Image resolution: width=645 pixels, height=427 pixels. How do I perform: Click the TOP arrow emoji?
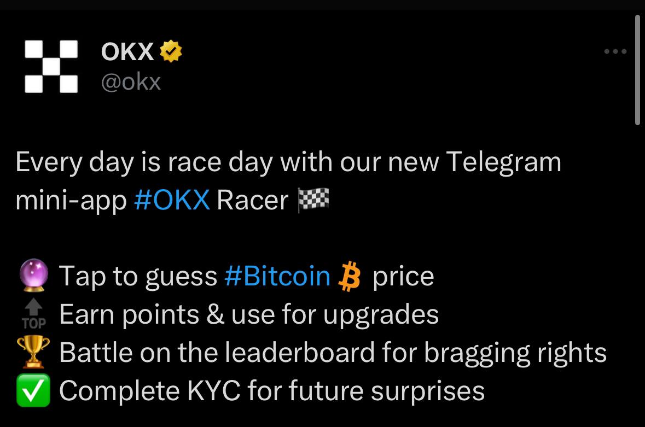click(x=33, y=314)
